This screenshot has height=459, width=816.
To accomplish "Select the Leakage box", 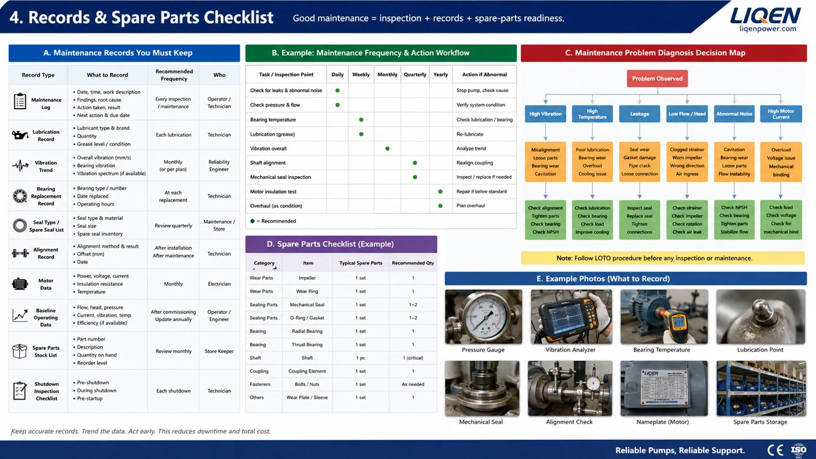I will [x=639, y=114].
